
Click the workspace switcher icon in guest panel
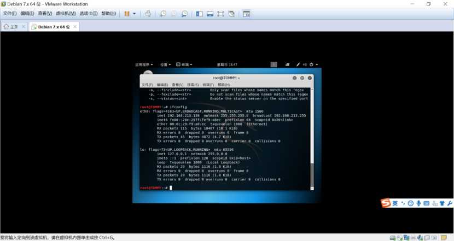[x=273, y=64]
